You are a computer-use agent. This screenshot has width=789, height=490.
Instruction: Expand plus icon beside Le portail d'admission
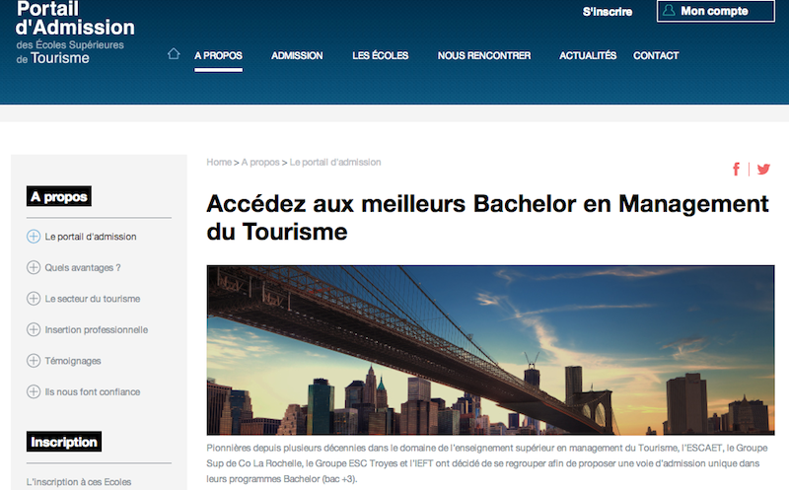(x=34, y=237)
